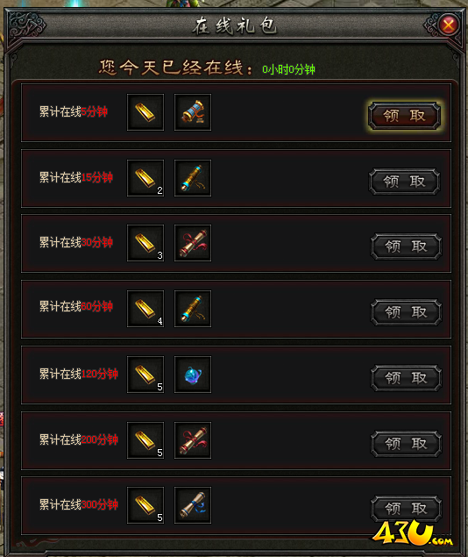Click 领取 for the 15分钟 reward
The height and width of the screenshot is (557, 468).
[x=404, y=182]
